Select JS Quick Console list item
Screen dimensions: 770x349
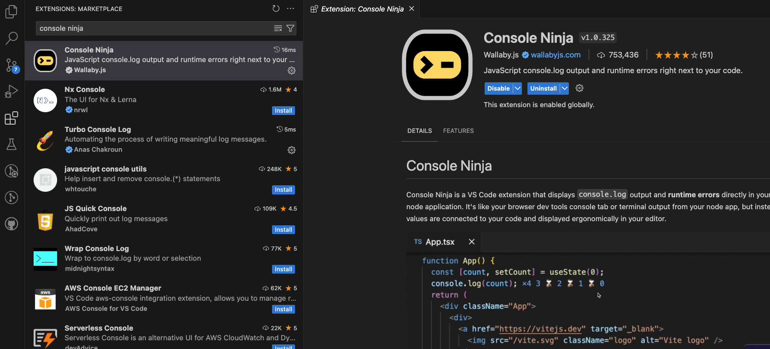coord(164,220)
